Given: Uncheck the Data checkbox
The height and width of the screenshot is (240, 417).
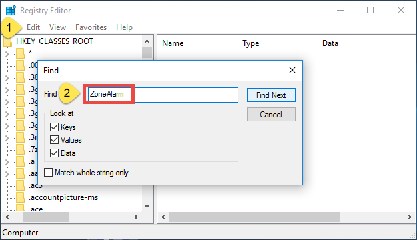Looking at the screenshot, I should point(54,153).
